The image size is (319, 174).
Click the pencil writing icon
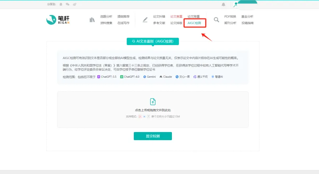pos(145,20)
